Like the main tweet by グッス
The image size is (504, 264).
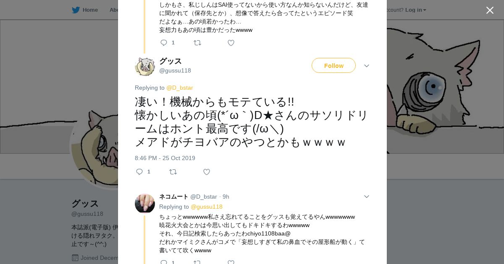coord(207,172)
